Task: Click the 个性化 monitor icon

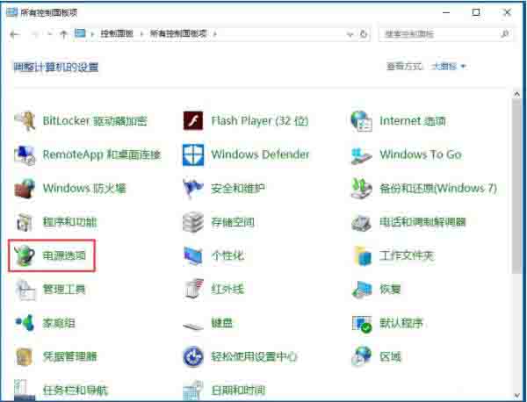Action: tap(193, 255)
